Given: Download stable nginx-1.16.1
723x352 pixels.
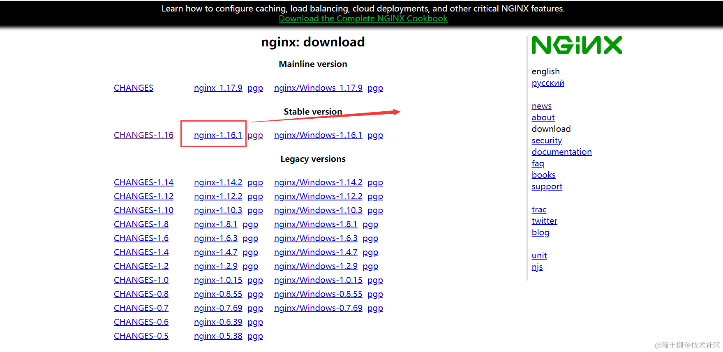Looking at the screenshot, I should [218, 135].
